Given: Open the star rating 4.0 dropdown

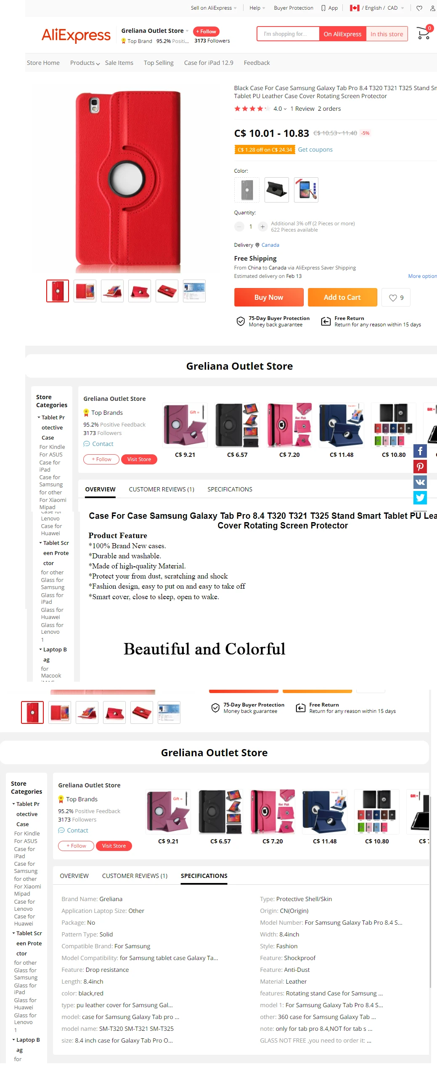Looking at the screenshot, I should click(285, 109).
